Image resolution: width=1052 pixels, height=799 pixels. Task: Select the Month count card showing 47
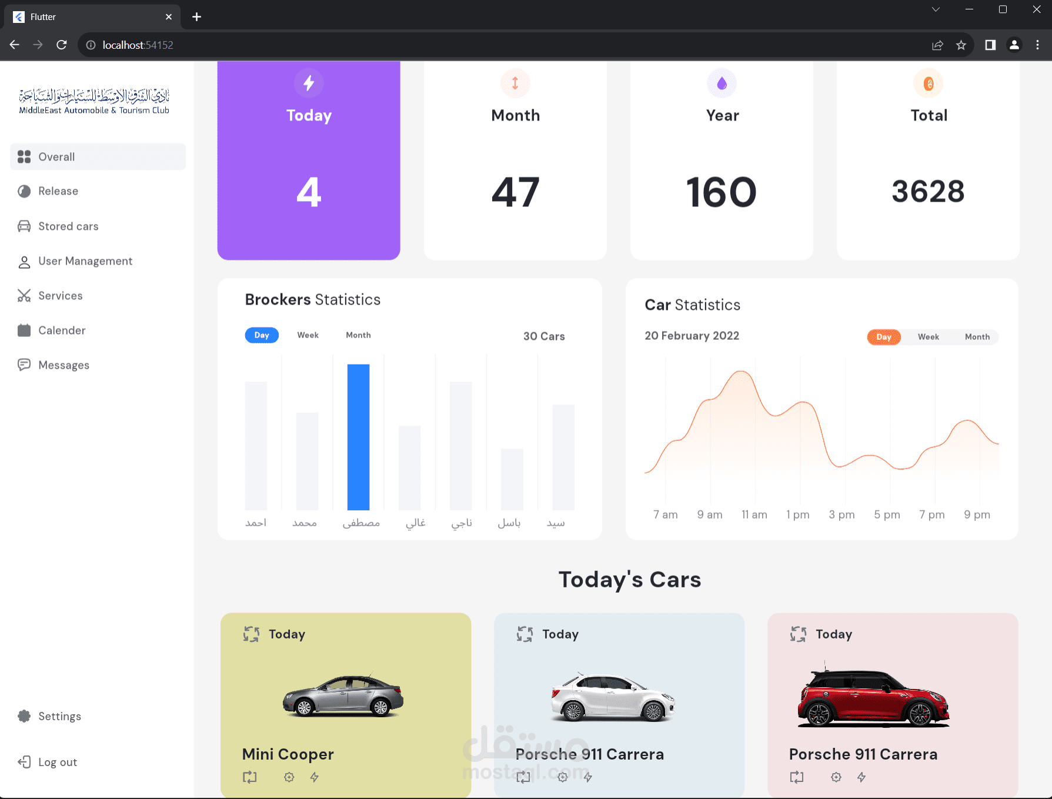(515, 161)
